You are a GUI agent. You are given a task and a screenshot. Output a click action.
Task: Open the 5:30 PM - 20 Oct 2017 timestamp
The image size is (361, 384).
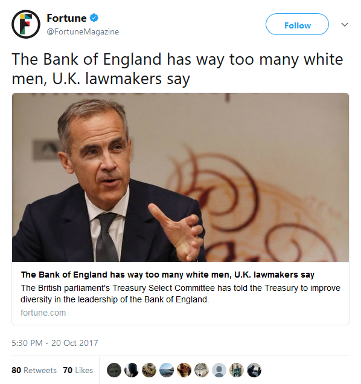coord(55,343)
